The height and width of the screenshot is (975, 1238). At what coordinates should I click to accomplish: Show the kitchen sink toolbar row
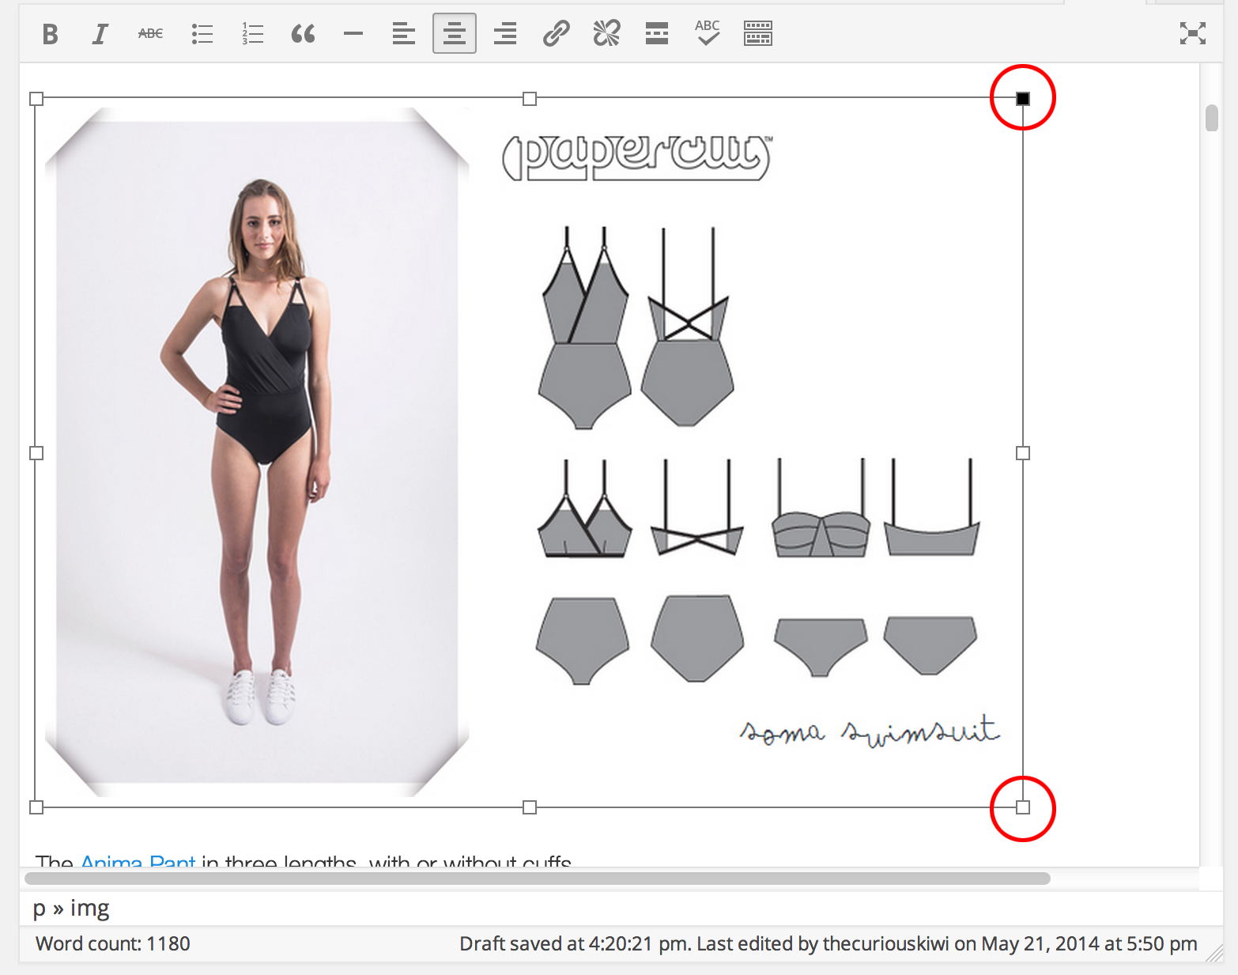pyautogui.click(x=758, y=34)
